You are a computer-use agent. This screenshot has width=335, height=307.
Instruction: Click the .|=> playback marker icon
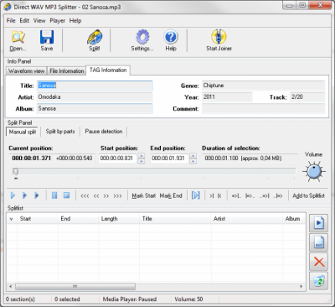pyautogui.click(x=278, y=196)
